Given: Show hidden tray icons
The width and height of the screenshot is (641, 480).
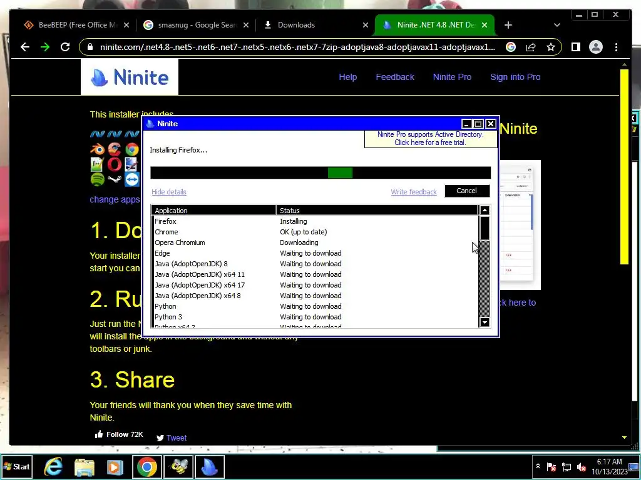Looking at the screenshot, I should (538, 466).
